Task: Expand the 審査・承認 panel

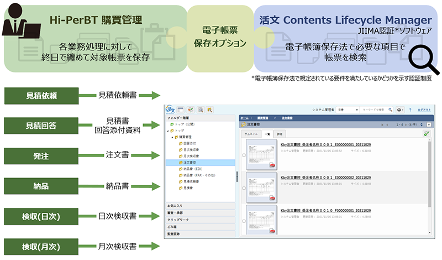Action: click(201, 213)
